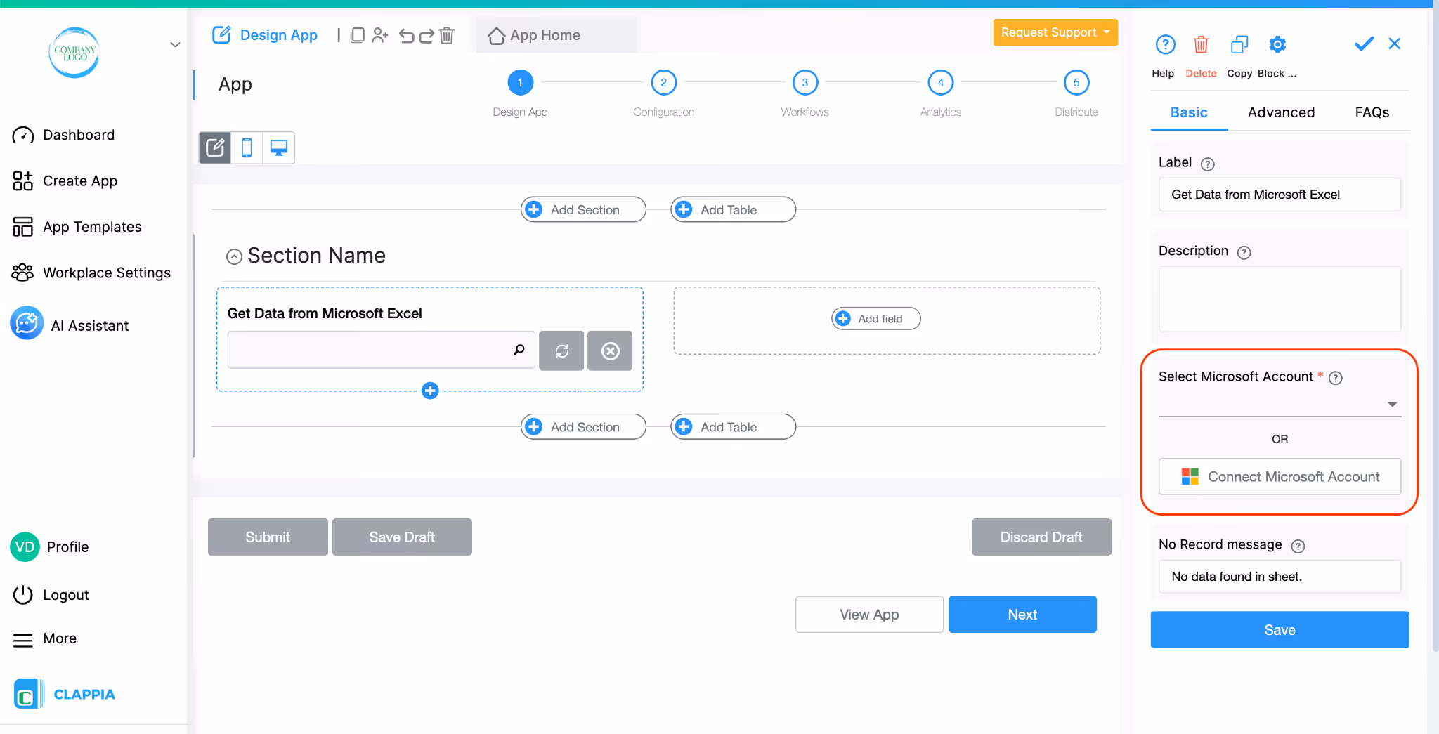Click the Next button
Screen dimensions: 1439x734
[x=1022, y=615]
